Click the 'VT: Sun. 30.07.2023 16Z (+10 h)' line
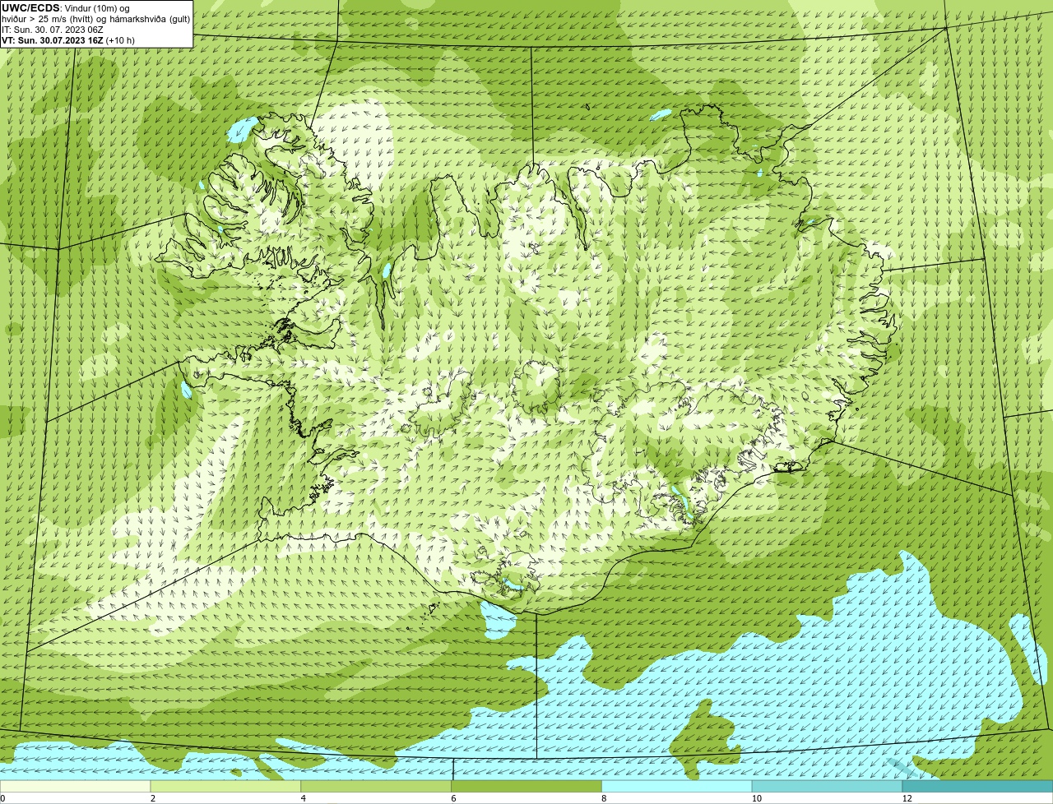 pyautogui.click(x=68, y=40)
